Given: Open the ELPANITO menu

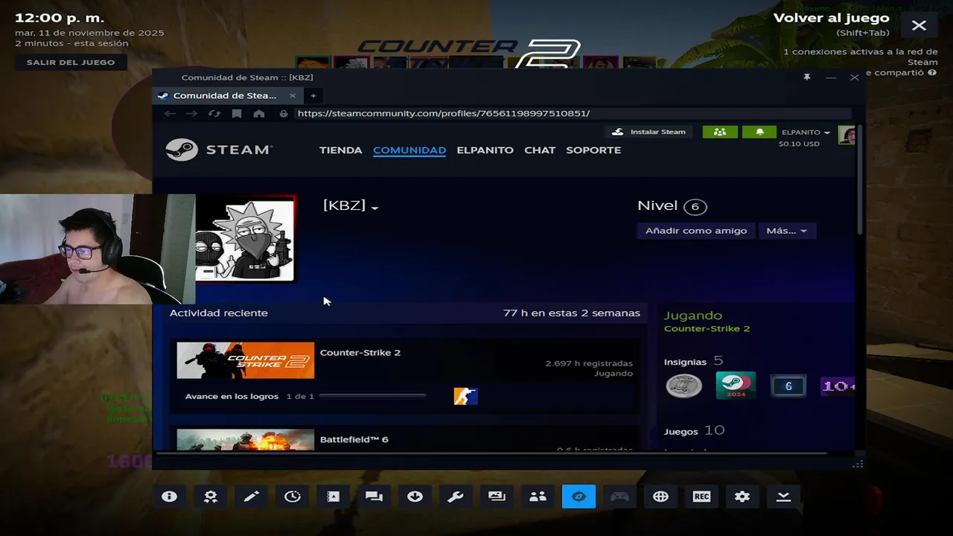Looking at the screenshot, I should click(485, 150).
